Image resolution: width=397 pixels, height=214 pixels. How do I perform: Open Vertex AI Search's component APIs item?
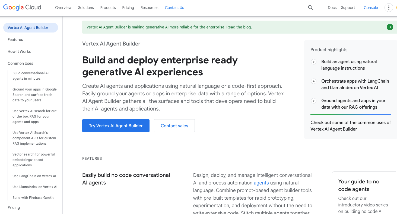(34, 138)
